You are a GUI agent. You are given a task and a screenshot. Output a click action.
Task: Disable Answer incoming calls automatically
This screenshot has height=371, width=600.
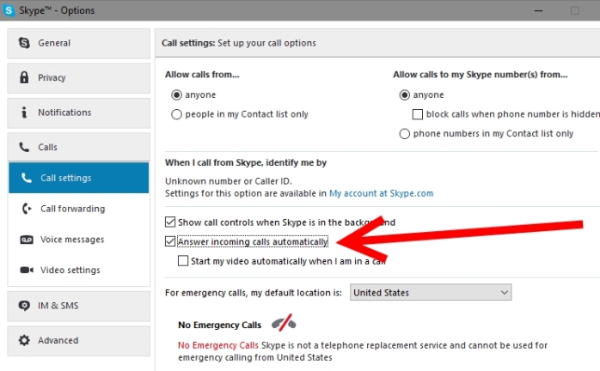click(170, 241)
